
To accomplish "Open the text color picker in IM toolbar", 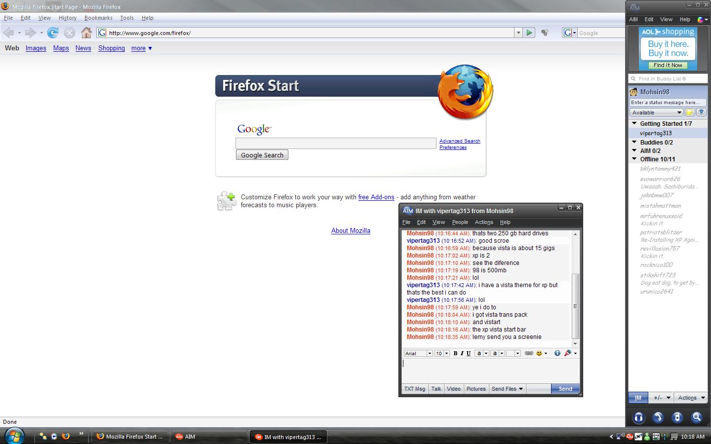I will [x=481, y=353].
